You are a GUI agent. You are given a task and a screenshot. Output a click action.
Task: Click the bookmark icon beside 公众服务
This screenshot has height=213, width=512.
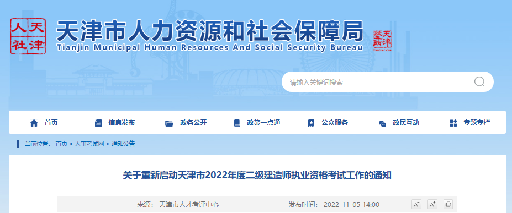(311, 123)
